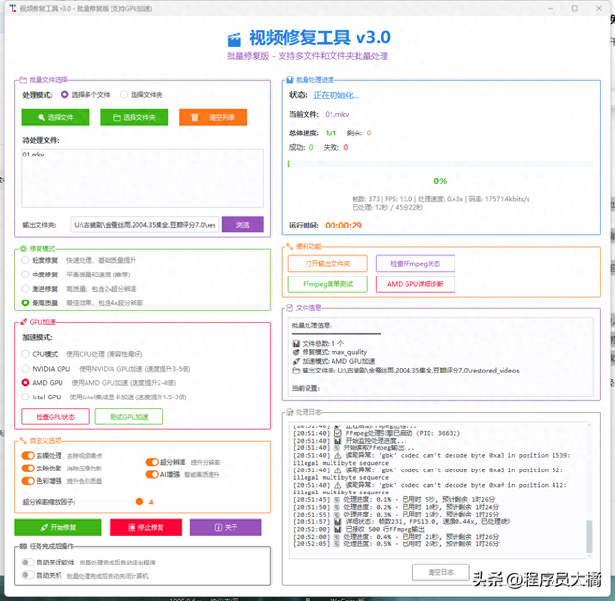Choose the 最高质量 repair mode

26,302
